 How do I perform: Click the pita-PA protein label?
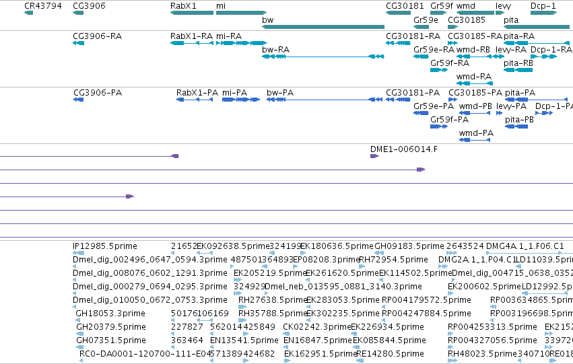click(x=520, y=93)
